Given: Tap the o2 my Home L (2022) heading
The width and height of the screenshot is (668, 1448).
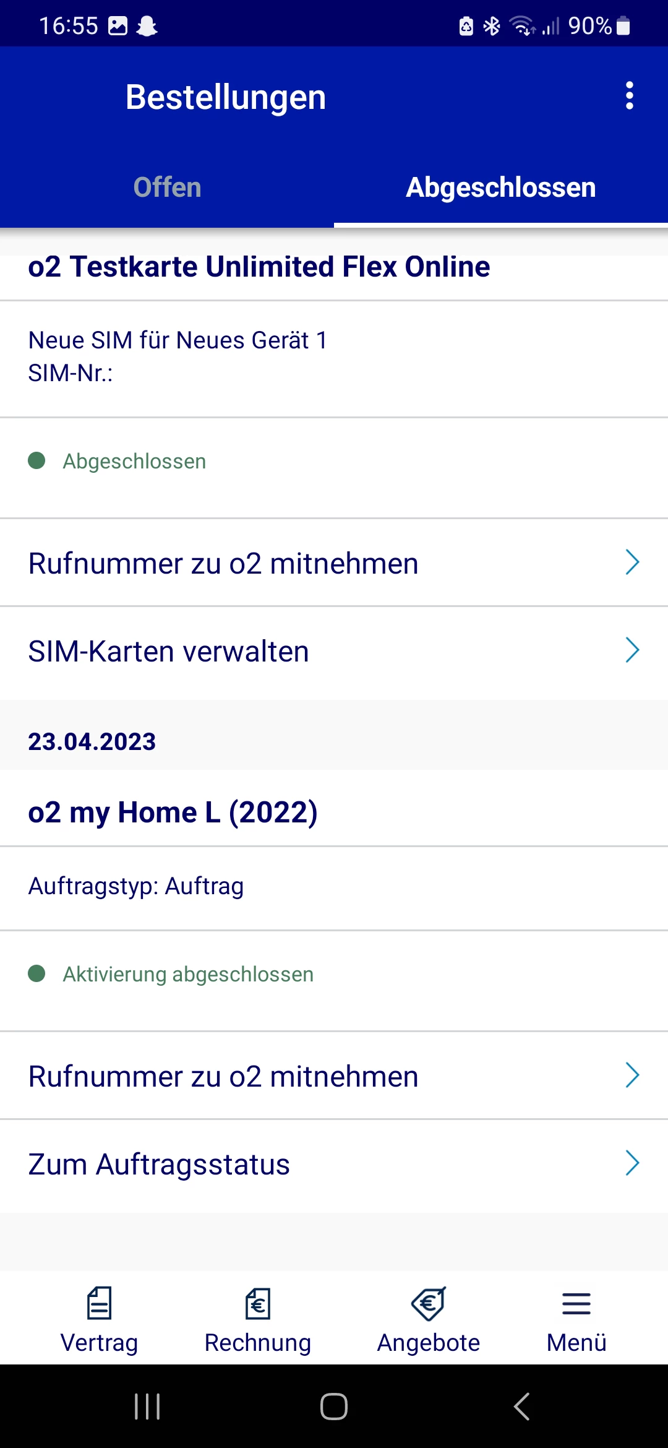Looking at the screenshot, I should point(173,812).
